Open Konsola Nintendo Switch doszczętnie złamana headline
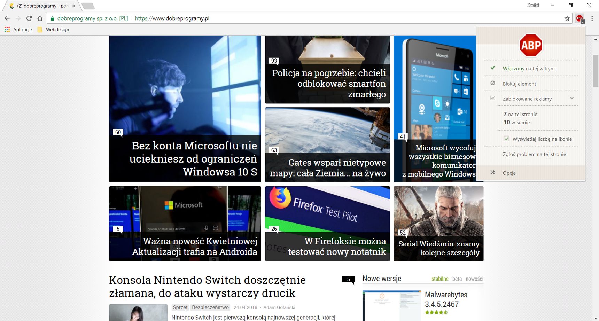 tap(208, 287)
